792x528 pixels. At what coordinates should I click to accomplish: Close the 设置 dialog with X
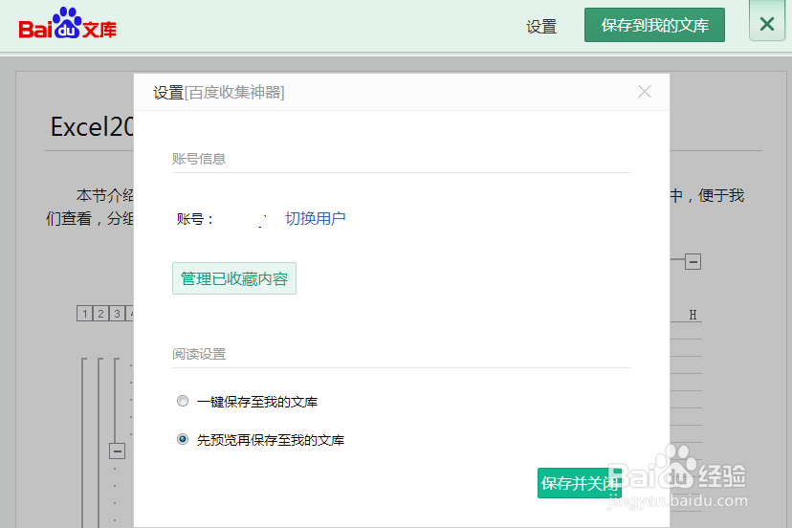(645, 92)
